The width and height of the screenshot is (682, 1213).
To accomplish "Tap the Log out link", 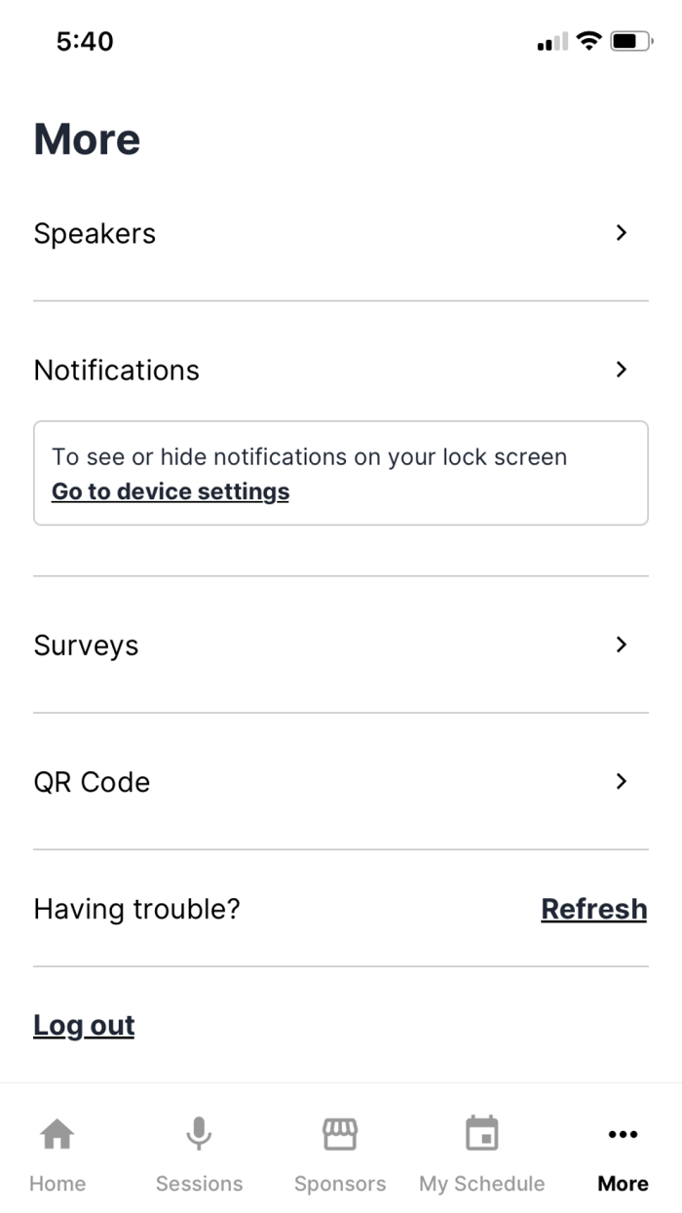I will [84, 1025].
